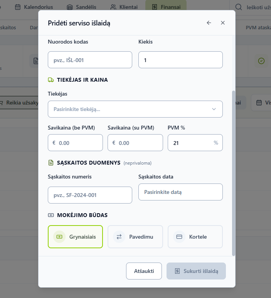The height and width of the screenshot is (298, 271).
Task: Select Grynaisiais payment method
Action: click(x=75, y=237)
